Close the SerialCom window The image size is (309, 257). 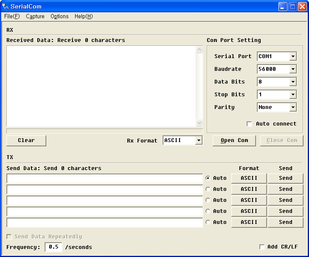click(x=302, y=7)
